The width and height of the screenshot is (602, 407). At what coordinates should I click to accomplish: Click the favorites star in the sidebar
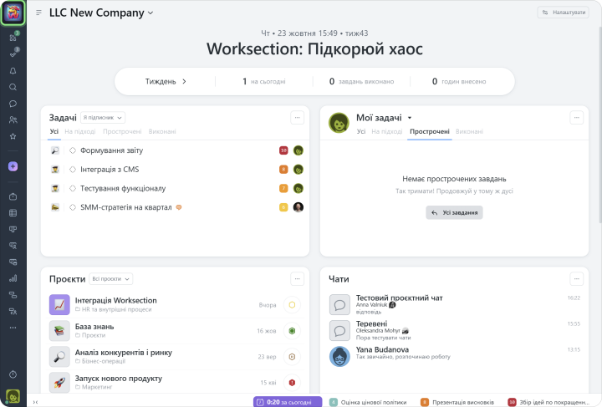click(x=13, y=135)
